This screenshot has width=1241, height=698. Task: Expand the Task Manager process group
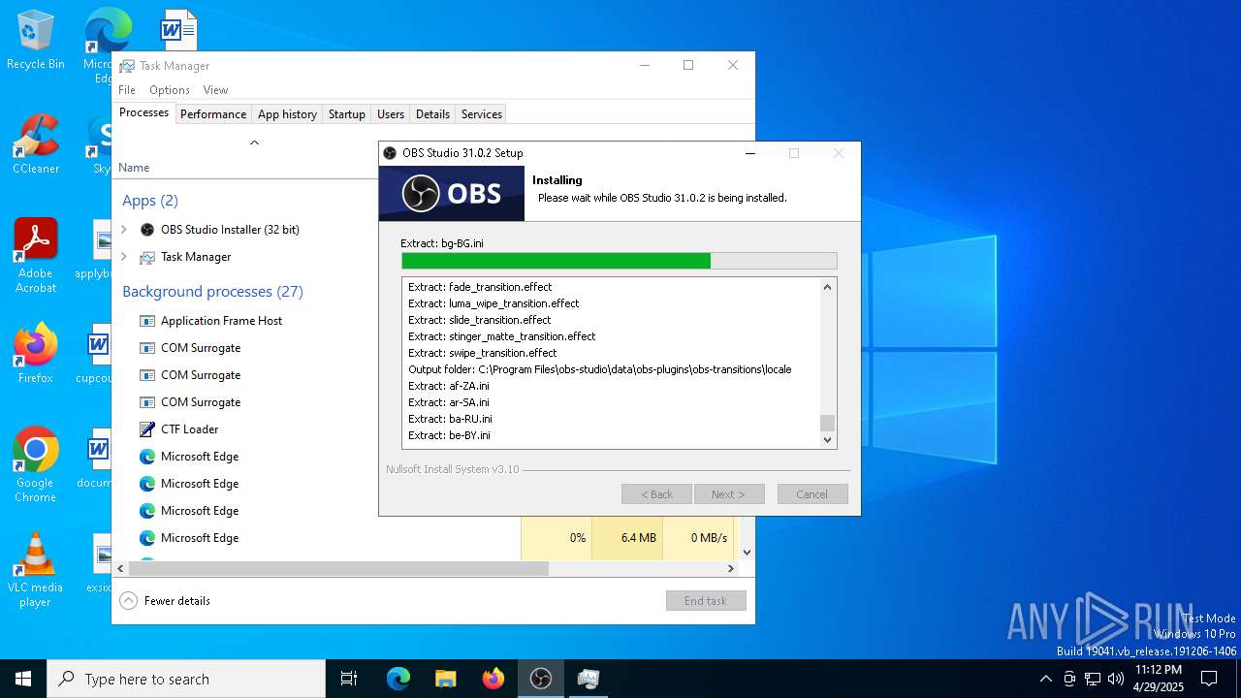(124, 257)
